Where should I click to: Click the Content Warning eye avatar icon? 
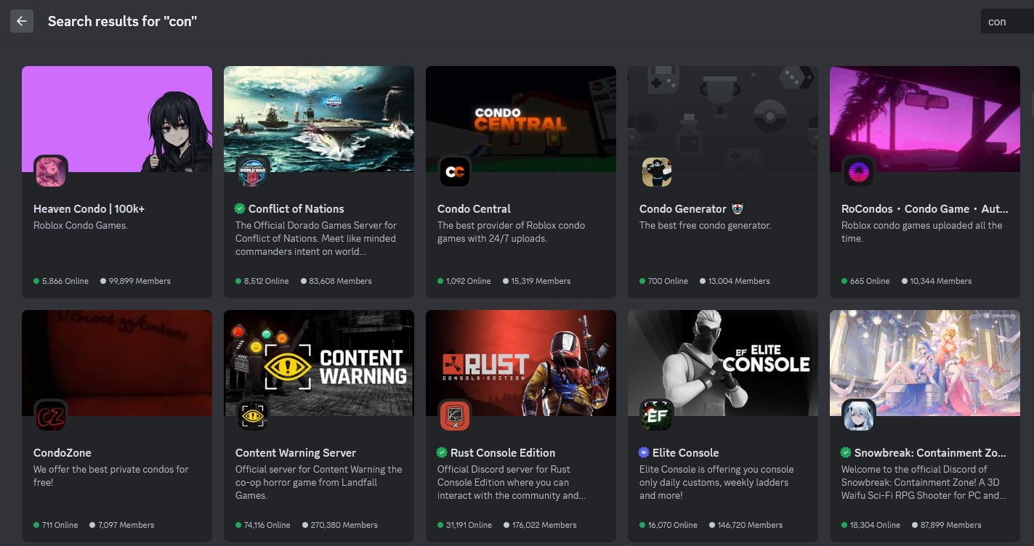(x=253, y=415)
